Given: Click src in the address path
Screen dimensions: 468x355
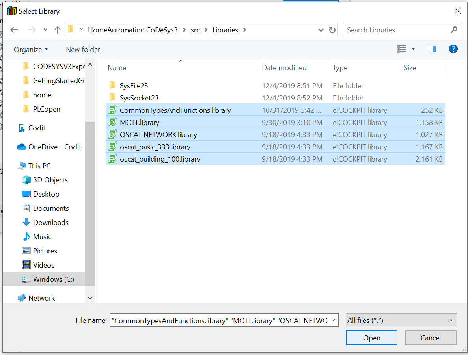Looking at the screenshot, I should [x=195, y=30].
